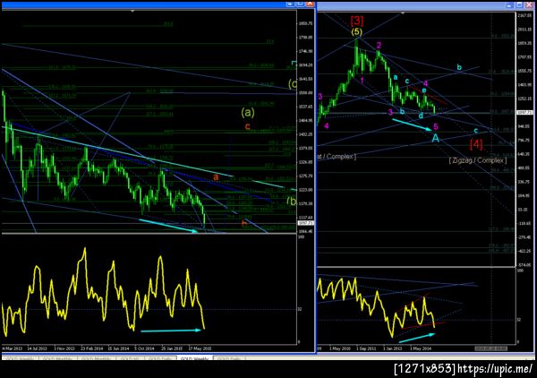537x378 pixels.
Task: Click the 1 Sep 2011 date on the right chart
Action: point(366,348)
